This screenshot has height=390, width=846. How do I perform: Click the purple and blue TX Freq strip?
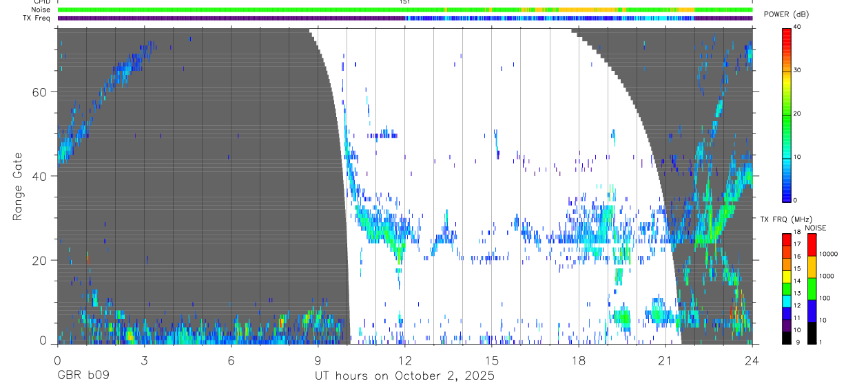click(404, 18)
